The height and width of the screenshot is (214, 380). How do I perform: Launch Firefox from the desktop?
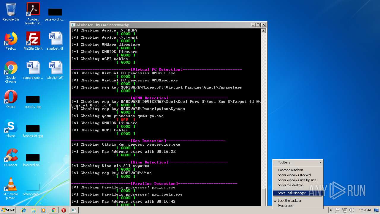(11, 41)
